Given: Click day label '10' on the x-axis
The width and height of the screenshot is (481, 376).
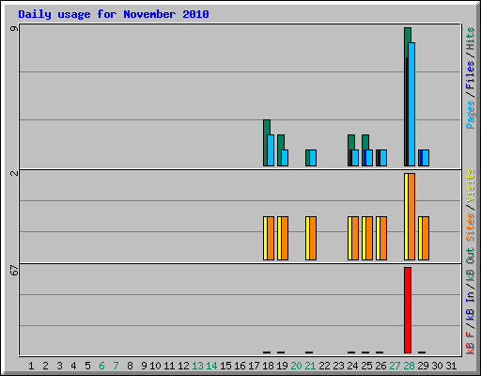Looking at the screenshot, I should coord(155,366).
